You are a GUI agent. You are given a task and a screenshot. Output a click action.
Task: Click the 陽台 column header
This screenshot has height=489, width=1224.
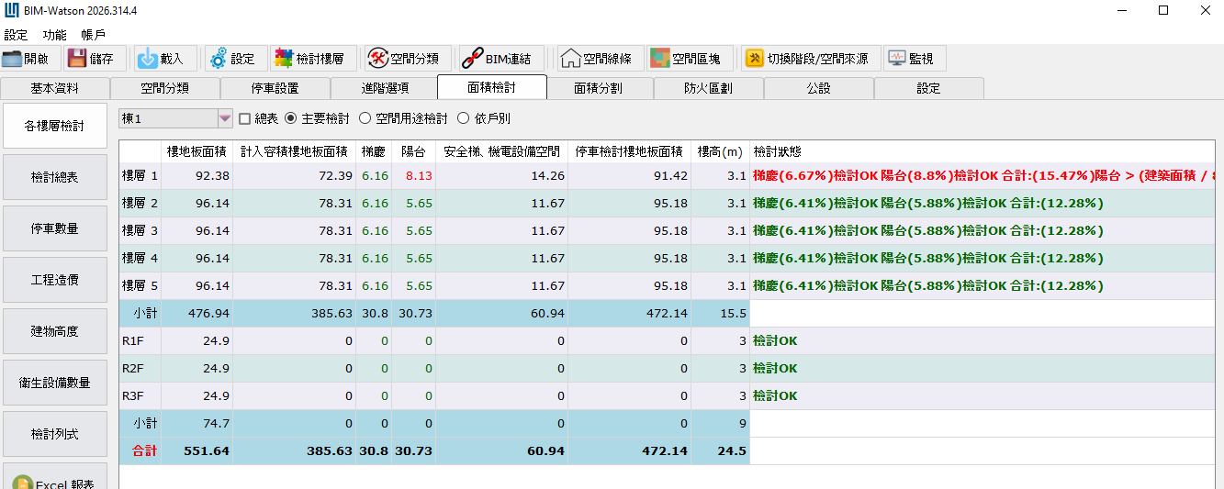413,151
